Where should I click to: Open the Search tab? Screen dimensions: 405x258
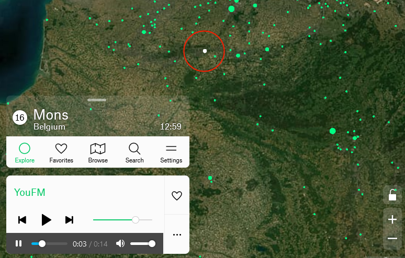point(134,153)
